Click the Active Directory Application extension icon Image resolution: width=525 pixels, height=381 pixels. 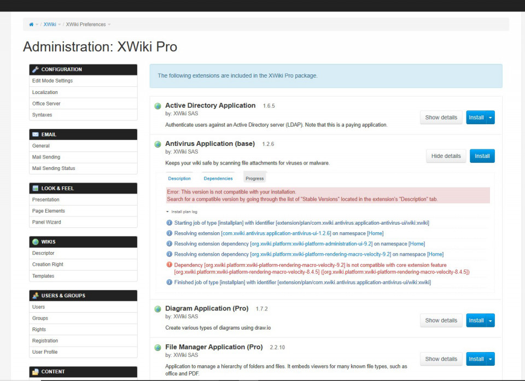coord(157,106)
